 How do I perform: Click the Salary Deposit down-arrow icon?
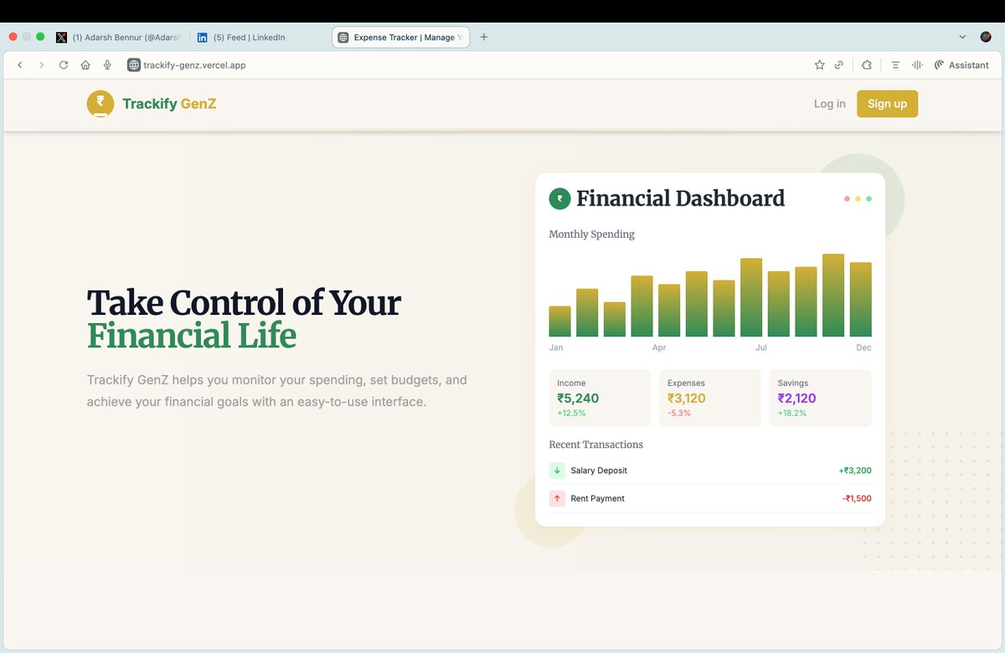(x=557, y=470)
